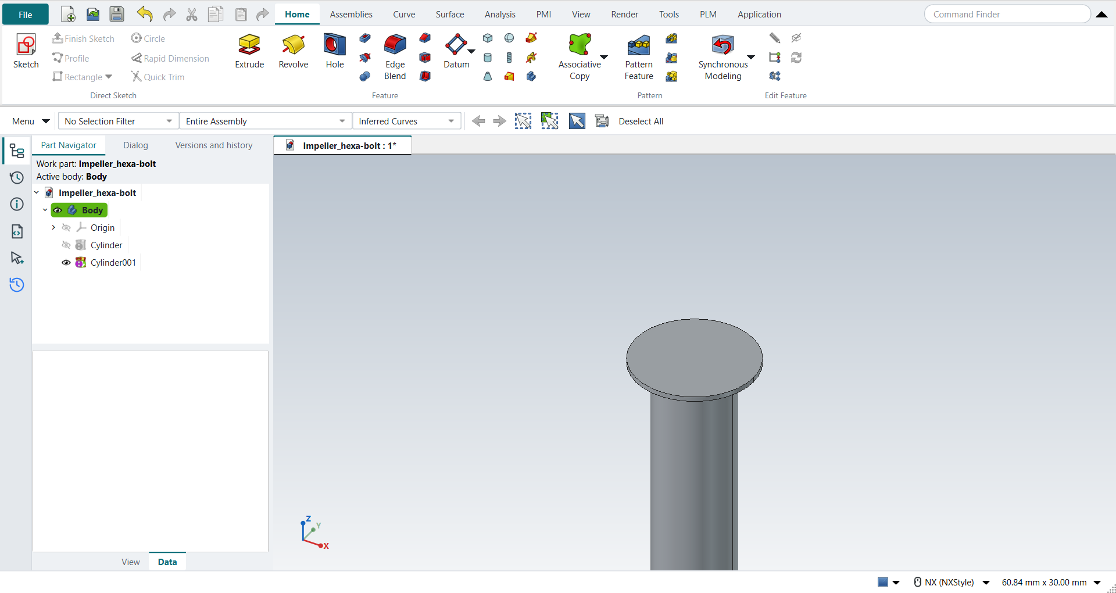Save the part with the floppy disk icon
Image resolution: width=1116 pixels, height=593 pixels.
point(117,15)
